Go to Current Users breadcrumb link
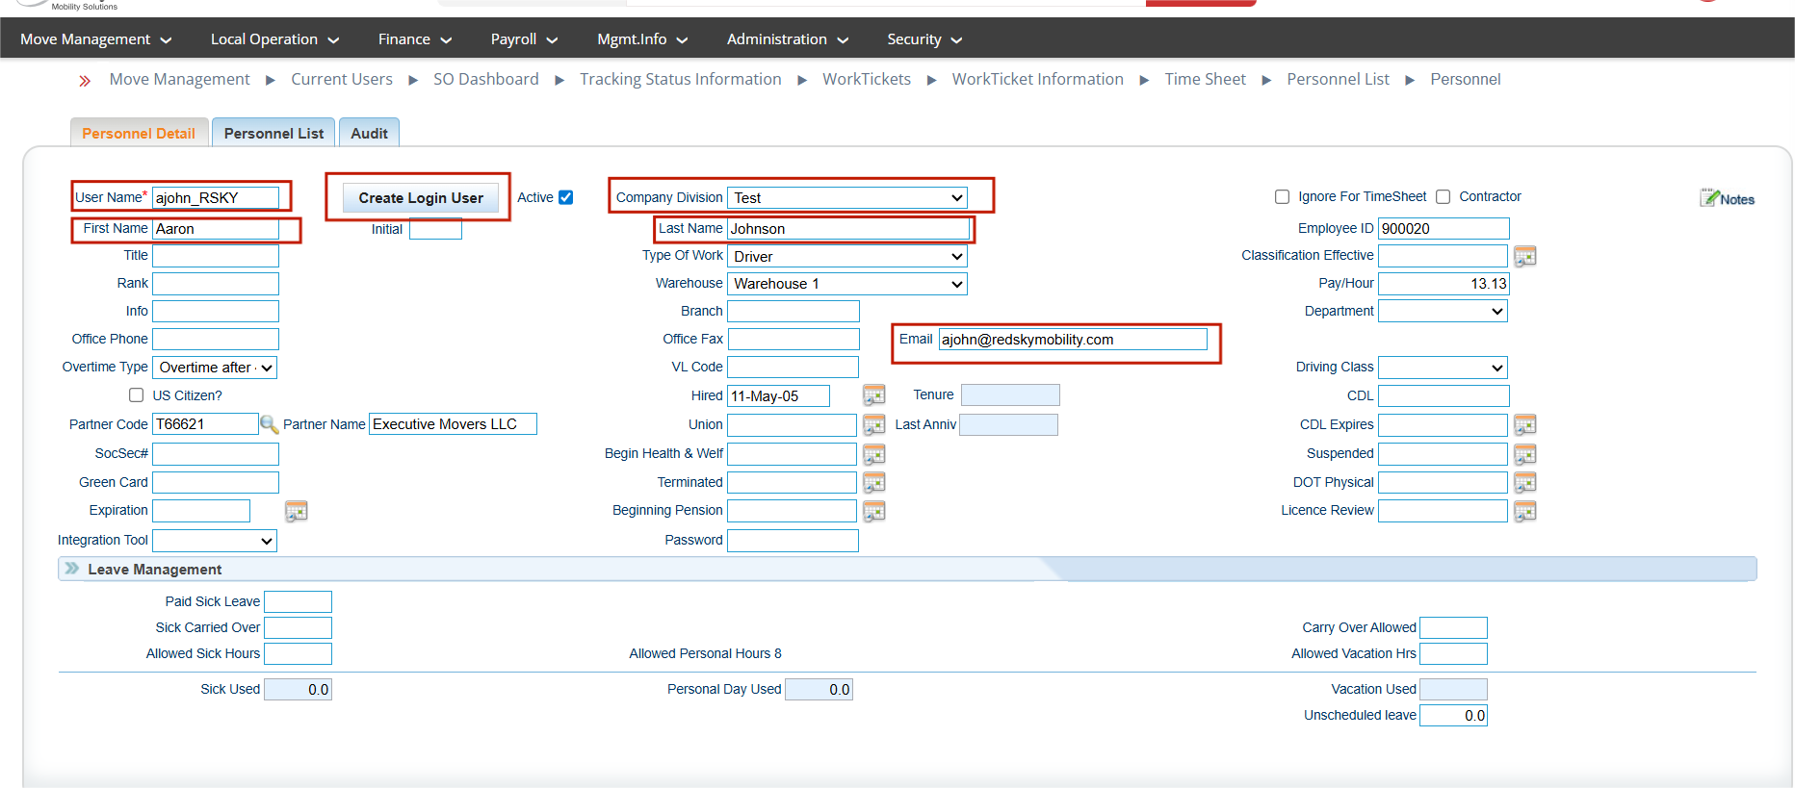This screenshot has width=1795, height=788. point(342,79)
